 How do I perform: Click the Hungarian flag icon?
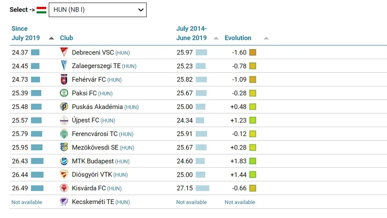pyautogui.click(x=42, y=10)
